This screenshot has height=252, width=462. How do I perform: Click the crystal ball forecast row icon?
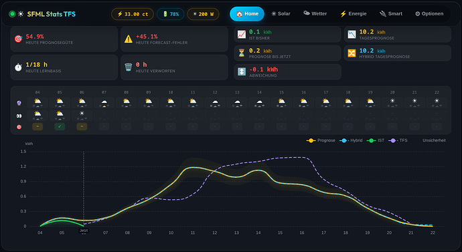coord(19,103)
